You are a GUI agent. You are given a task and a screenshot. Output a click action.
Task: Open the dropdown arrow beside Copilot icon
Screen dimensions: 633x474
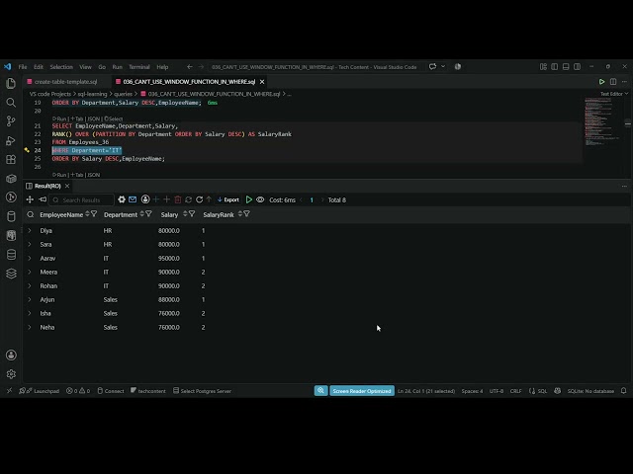pos(443,66)
